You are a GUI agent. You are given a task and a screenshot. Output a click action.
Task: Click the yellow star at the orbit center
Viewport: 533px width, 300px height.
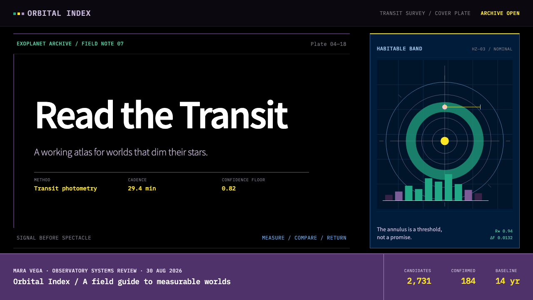pos(445,141)
